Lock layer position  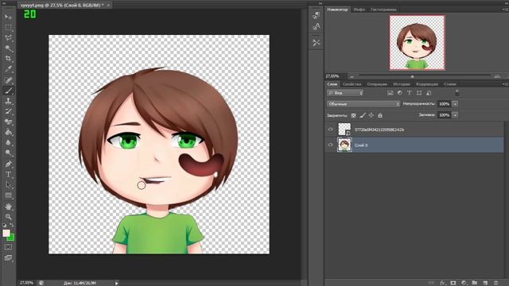pos(371,115)
